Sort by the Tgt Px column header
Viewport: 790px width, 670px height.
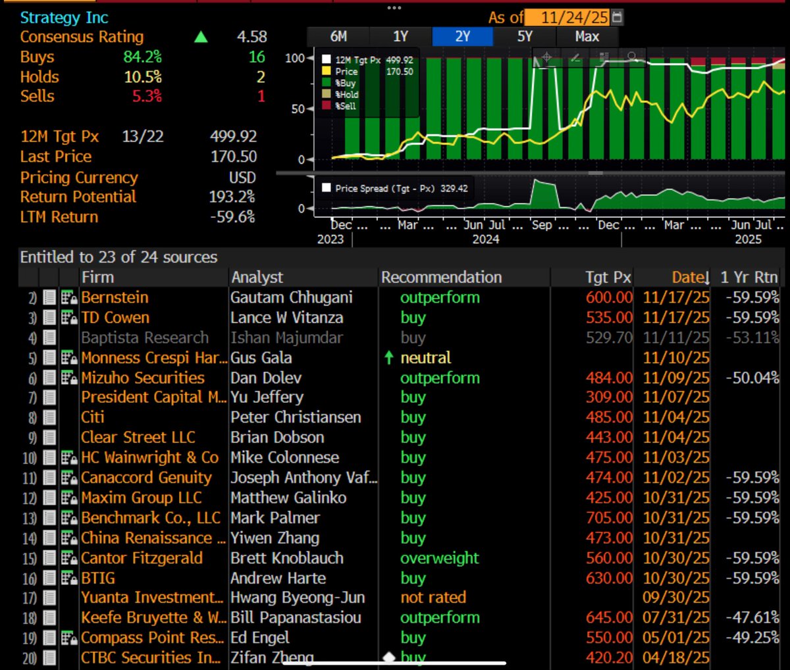pyautogui.click(x=608, y=277)
